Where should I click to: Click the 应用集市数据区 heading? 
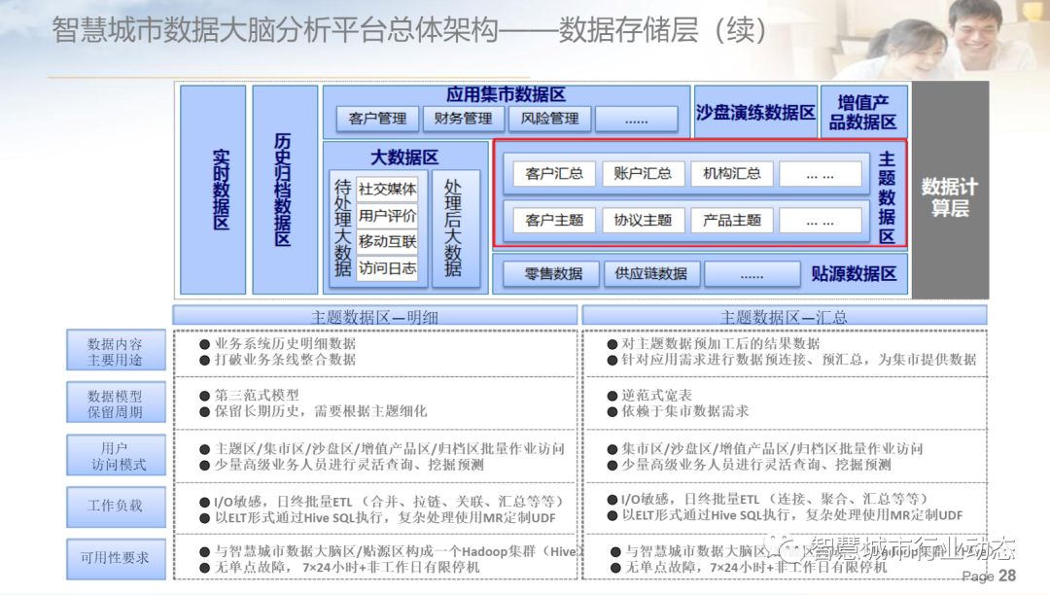506,95
